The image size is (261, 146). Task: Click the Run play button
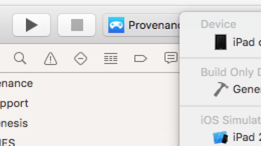coord(31,25)
